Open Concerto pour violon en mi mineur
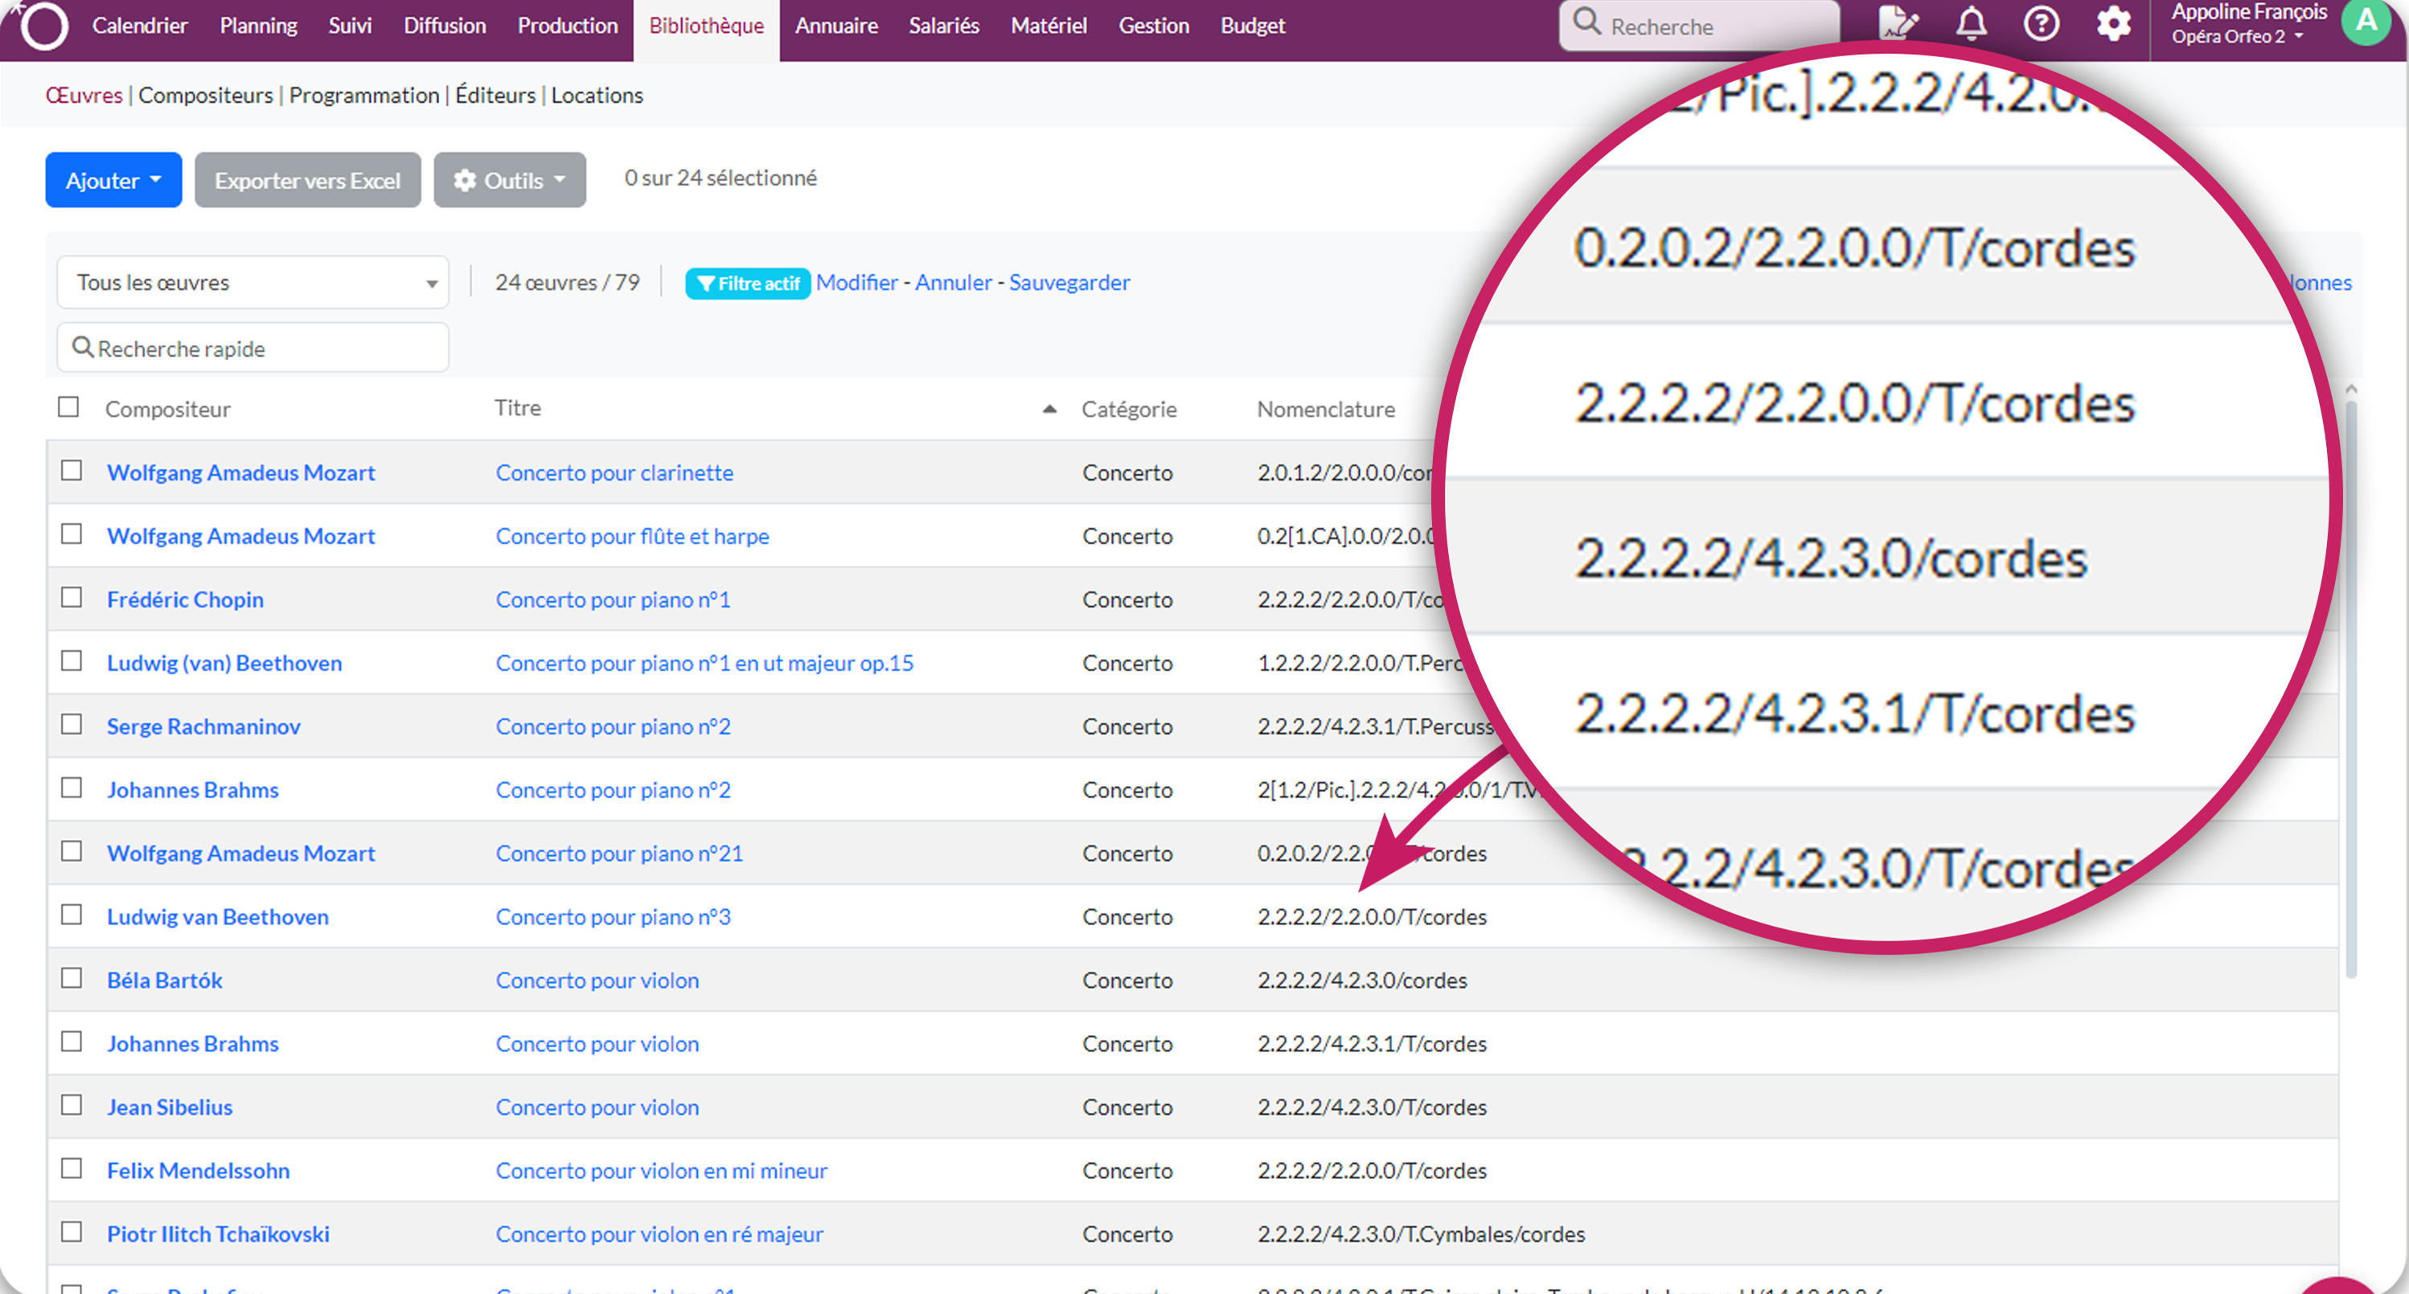This screenshot has height=1294, width=2409. [661, 1169]
